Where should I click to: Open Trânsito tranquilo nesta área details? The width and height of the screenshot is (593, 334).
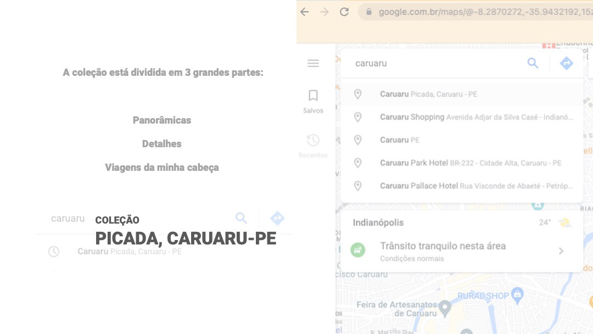462,251
